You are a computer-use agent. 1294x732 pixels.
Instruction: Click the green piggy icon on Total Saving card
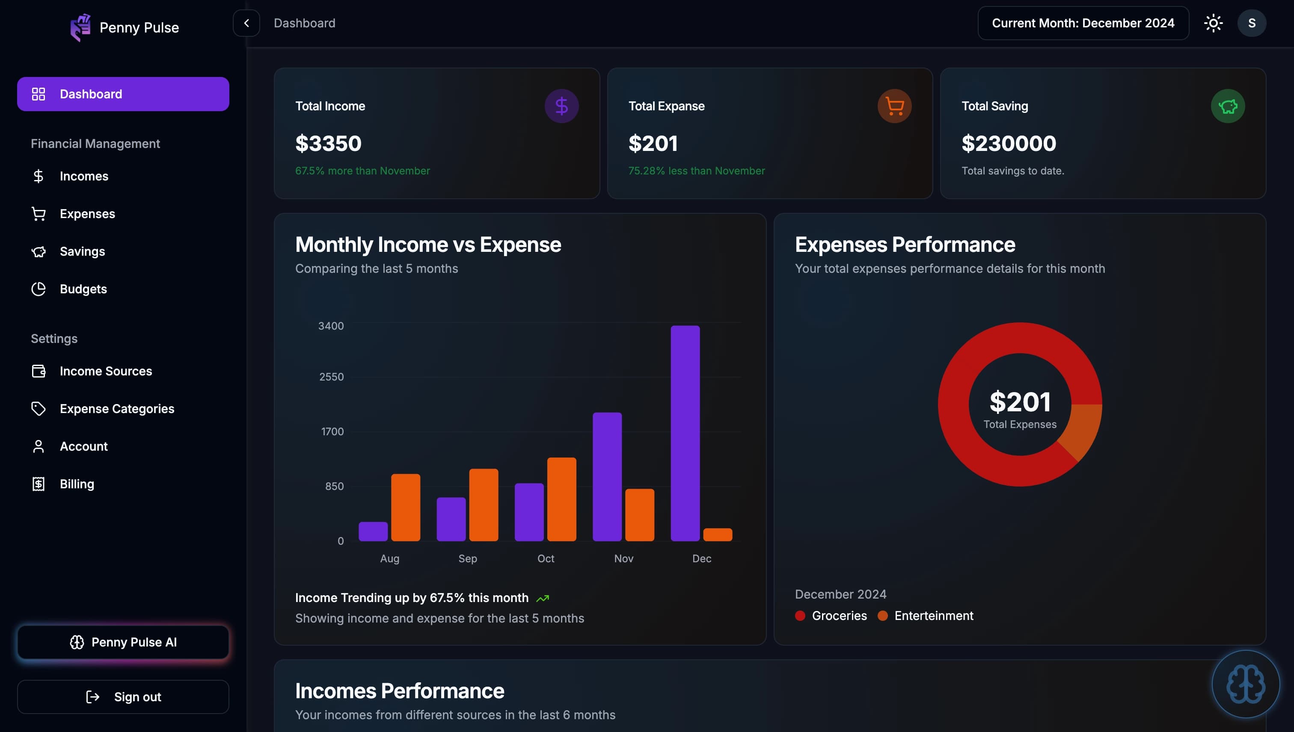point(1228,106)
